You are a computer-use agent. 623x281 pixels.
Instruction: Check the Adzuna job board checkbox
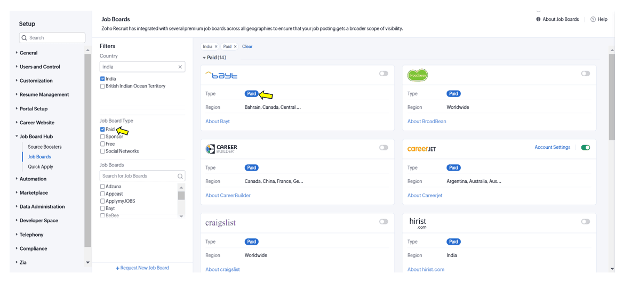click(102, 187)
